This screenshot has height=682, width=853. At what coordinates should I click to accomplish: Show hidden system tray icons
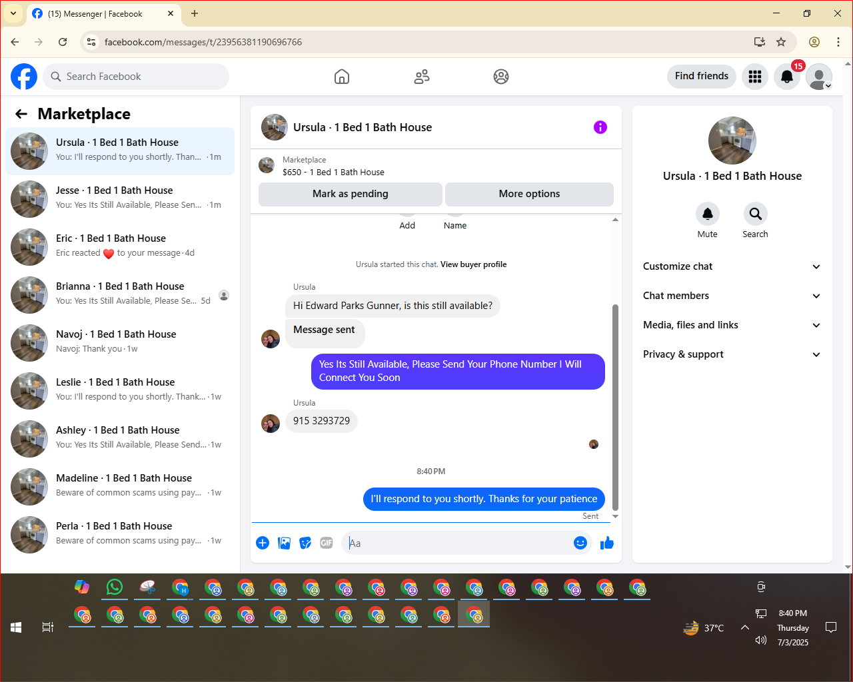[745, 627]
